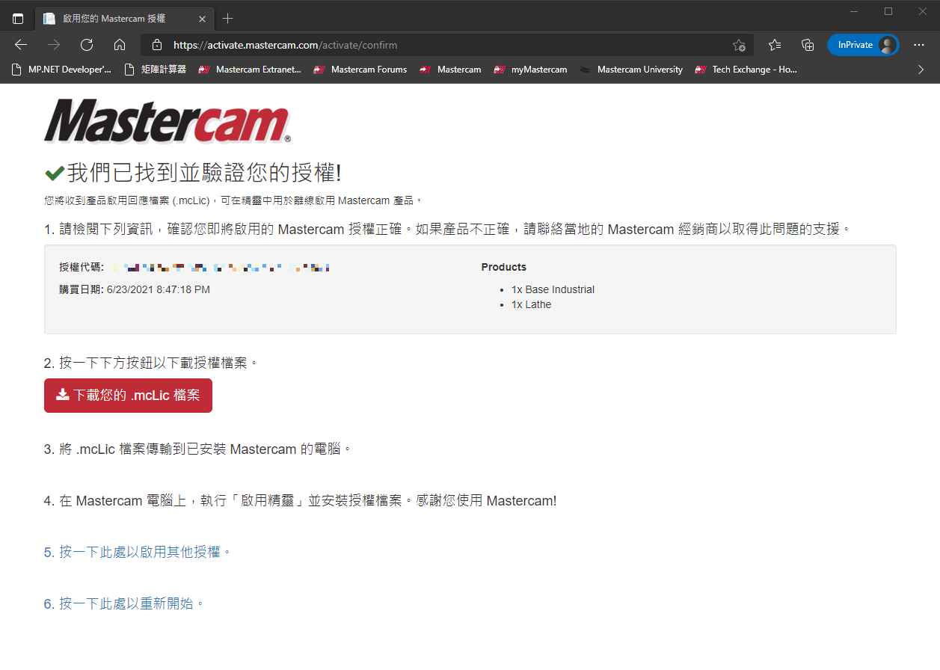Viewport: 940px width, 670px height.
Task: Click the Products heading
Action: [x=504, y=267]
